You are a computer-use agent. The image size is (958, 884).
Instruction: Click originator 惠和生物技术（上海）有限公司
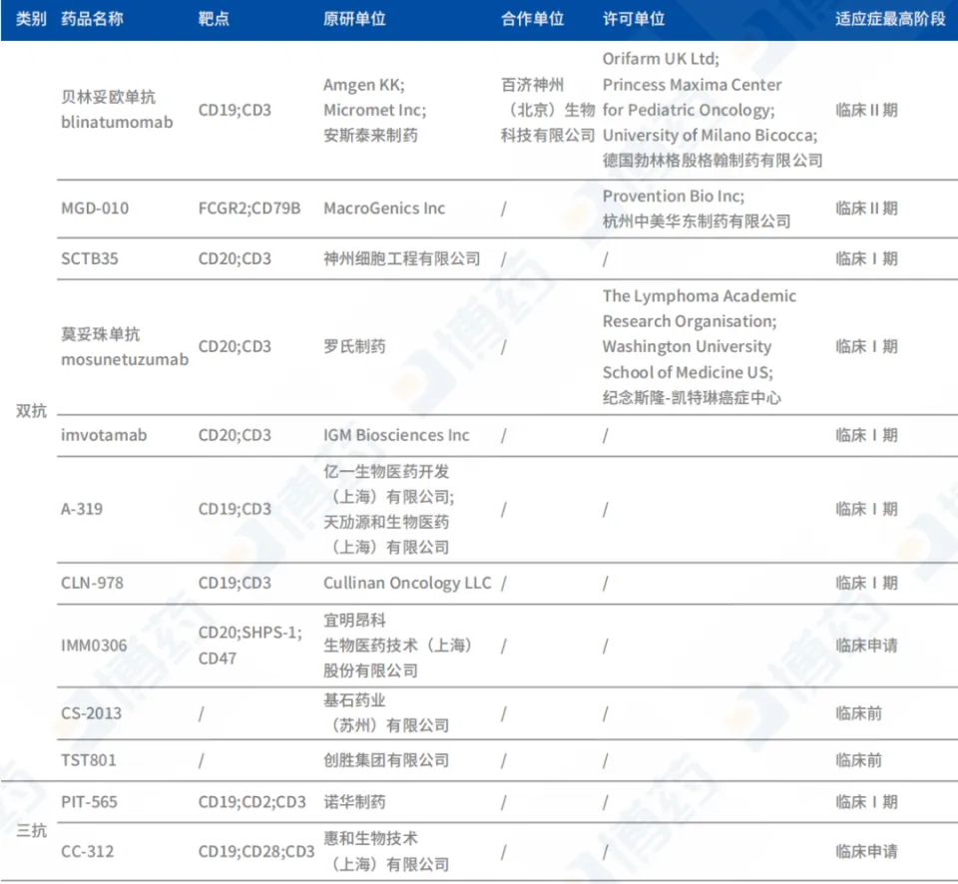[x=386, y=851]
